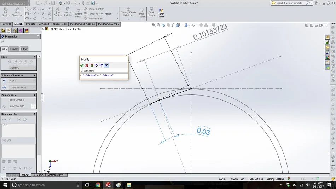This screenshot has height=189, width=336.
Task: Click the Trim Entities tool
Action: (58, 12)
